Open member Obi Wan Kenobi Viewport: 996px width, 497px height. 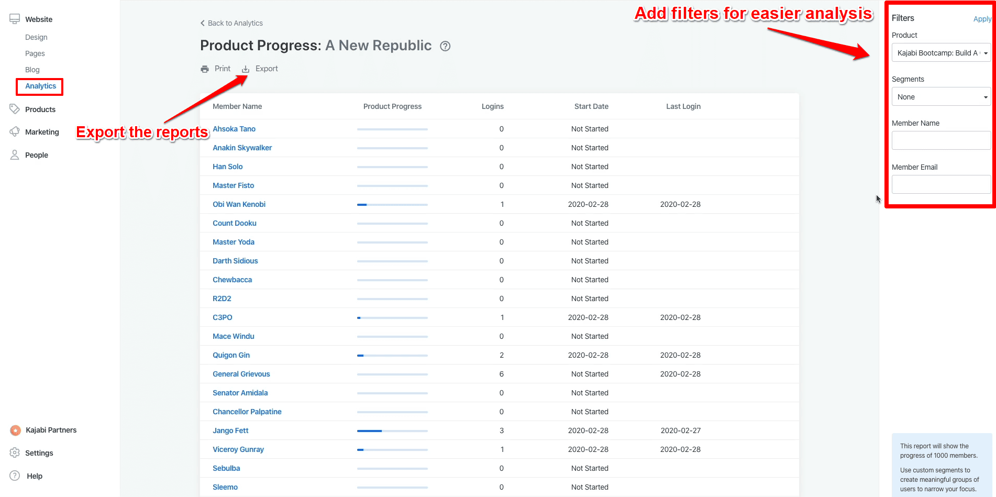pyautogui.click(x=239, y=204)
